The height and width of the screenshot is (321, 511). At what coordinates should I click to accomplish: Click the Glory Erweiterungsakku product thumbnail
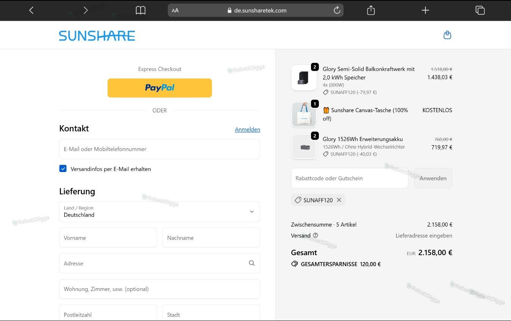pos(304,147)
